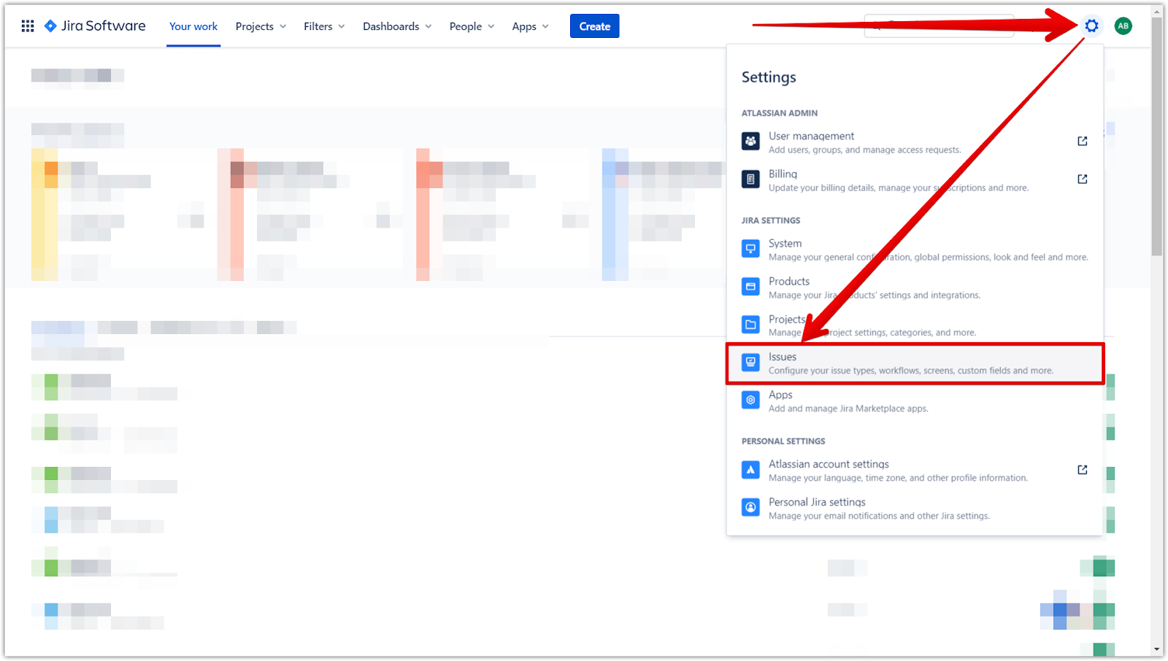Expand the People dropdown menu

(472, 26)
